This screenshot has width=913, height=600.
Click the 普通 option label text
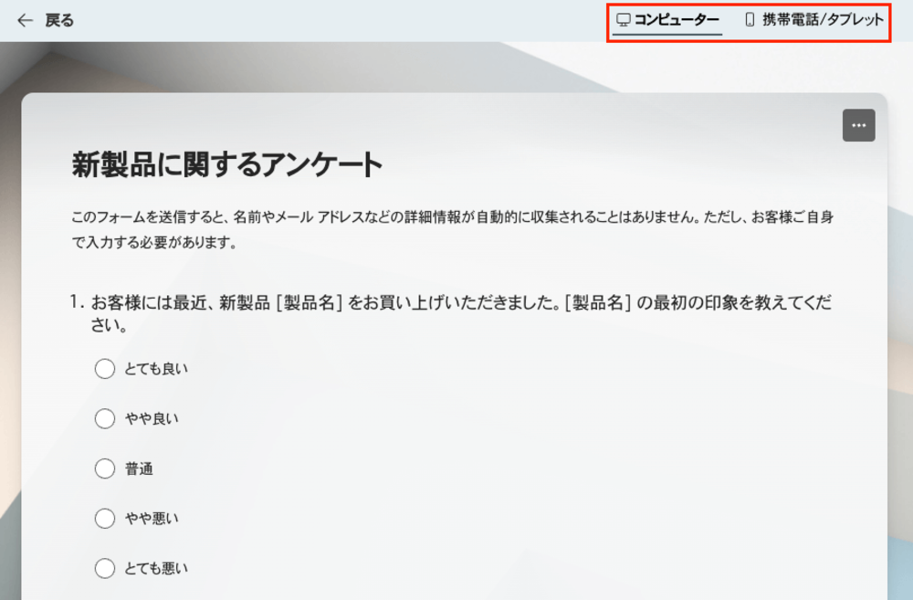pyautogui.click(x=139, y=469)
